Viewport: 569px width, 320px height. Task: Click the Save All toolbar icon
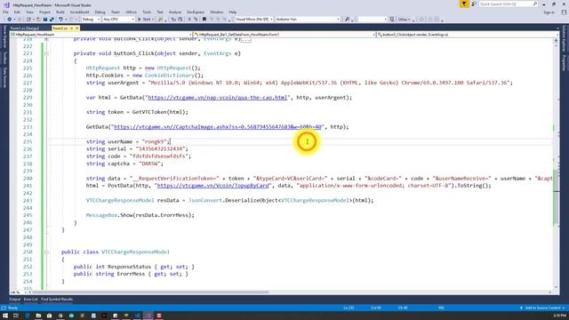pyautogui.click(x=52, y=20)
